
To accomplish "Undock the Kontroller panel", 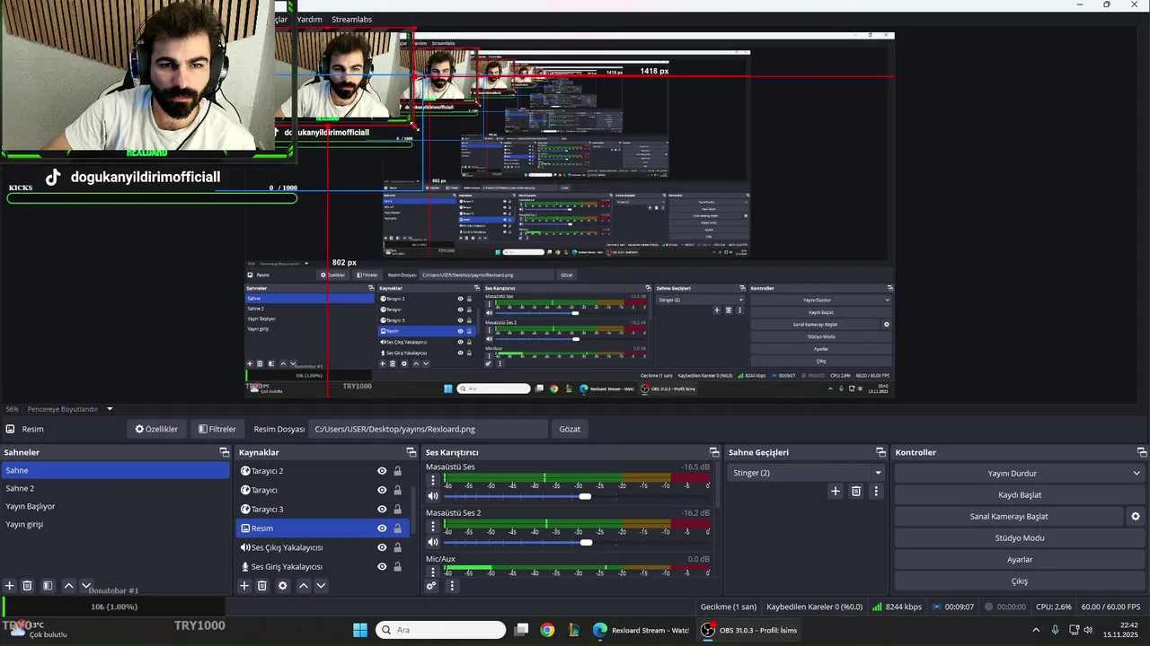I will point(1142,452).
